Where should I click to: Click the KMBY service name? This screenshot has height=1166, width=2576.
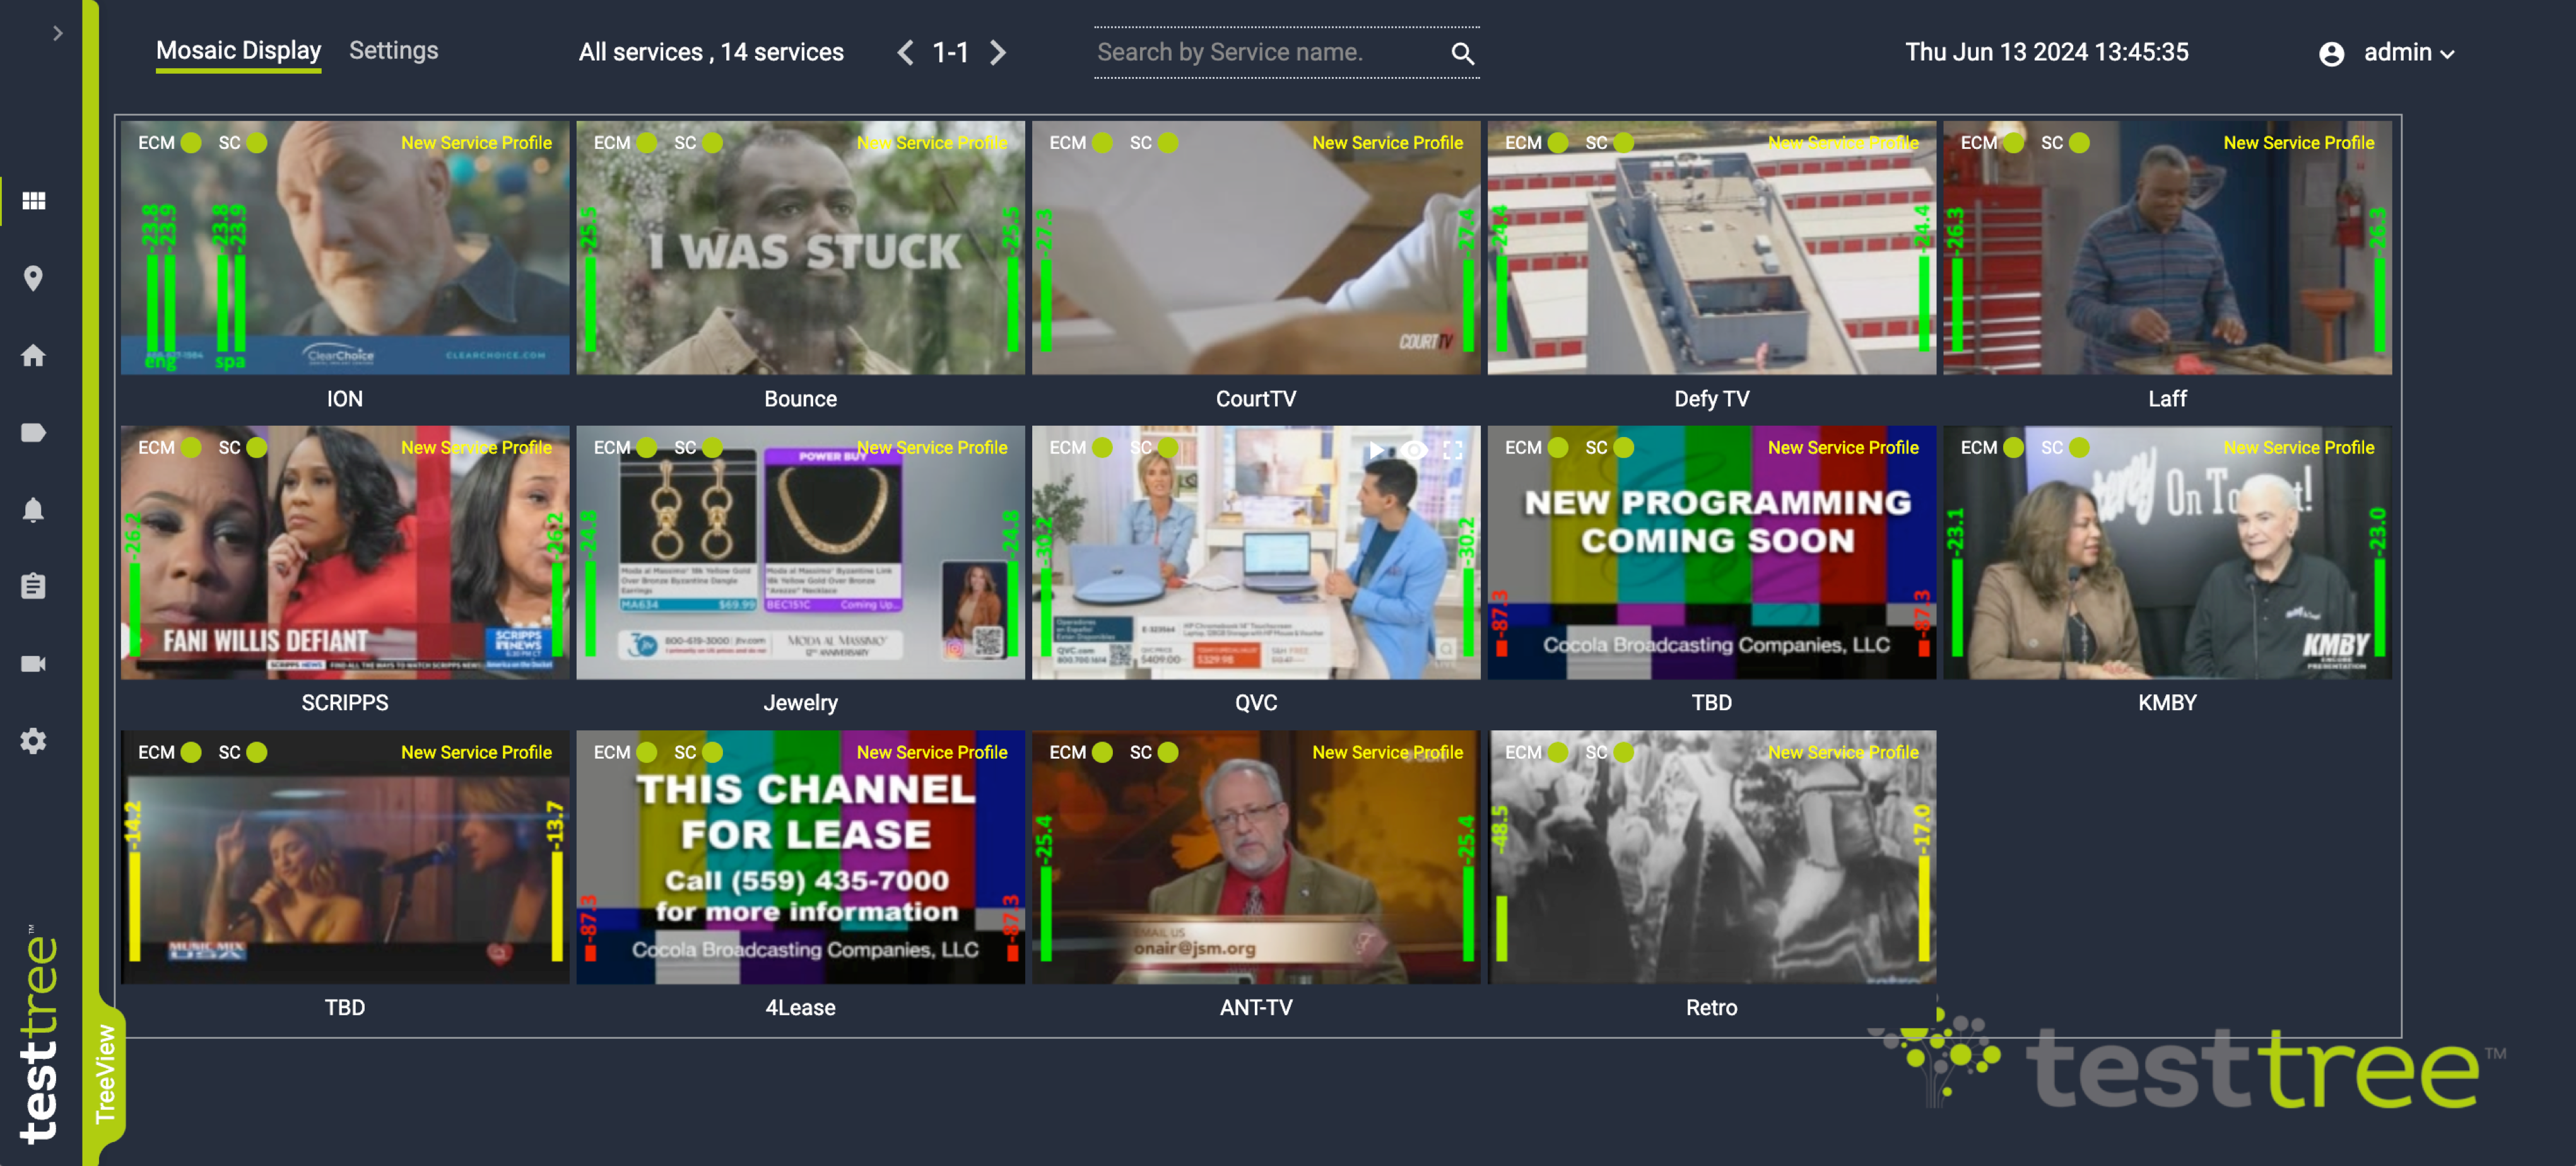point(2167,703)
